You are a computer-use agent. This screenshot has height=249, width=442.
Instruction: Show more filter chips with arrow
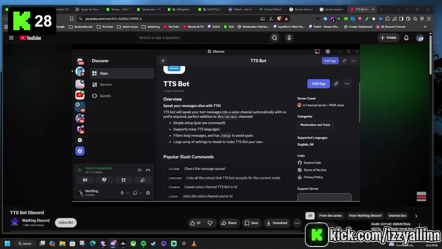(416, 216)
